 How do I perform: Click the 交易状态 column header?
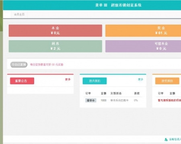click(116, 93)
